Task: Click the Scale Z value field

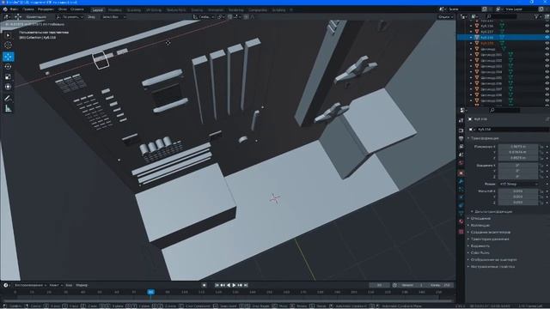Action: tap(518, 203)
